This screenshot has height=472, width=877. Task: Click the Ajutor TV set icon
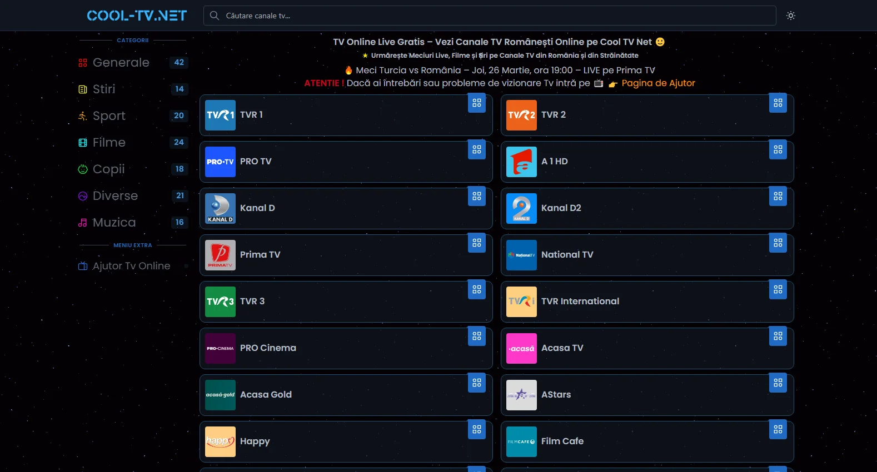coord(83,266)
